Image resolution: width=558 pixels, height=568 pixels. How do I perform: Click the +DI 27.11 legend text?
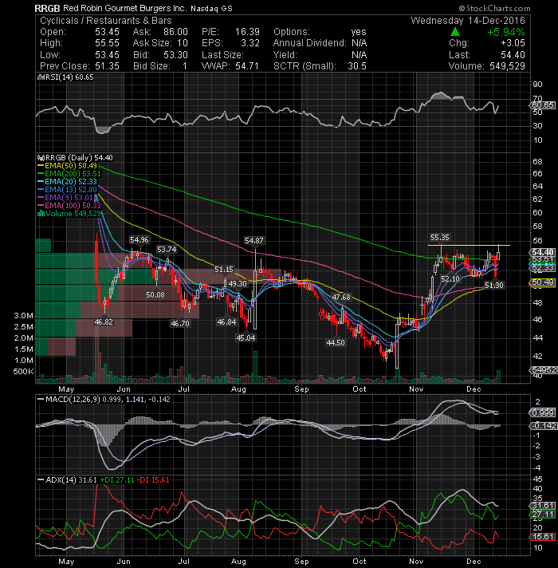coord(117,480)
